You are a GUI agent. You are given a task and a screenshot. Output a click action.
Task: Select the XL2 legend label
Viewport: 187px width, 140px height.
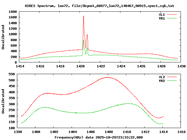[x=162, y=77]
